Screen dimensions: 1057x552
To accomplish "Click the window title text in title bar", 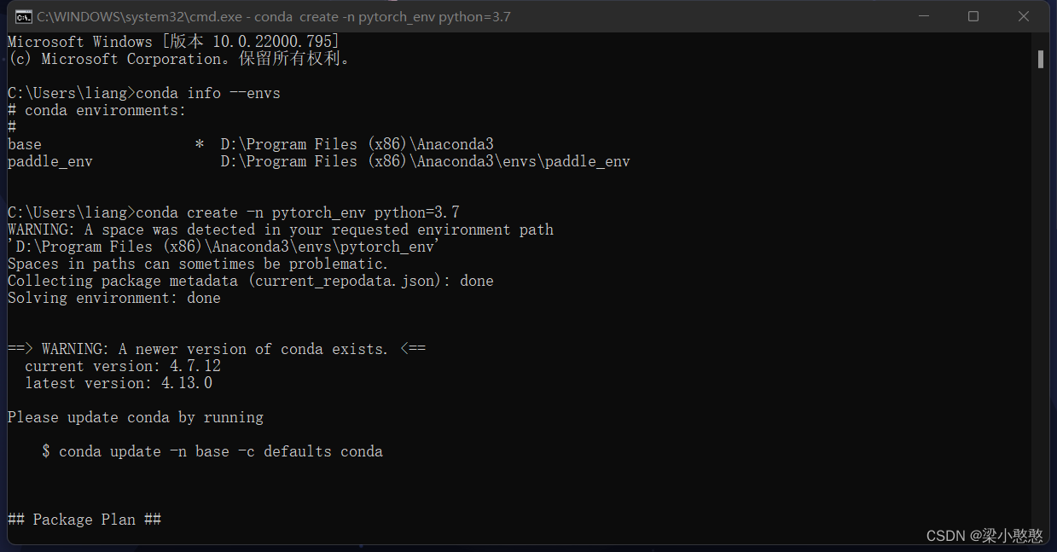I will [x=273, y=16].
